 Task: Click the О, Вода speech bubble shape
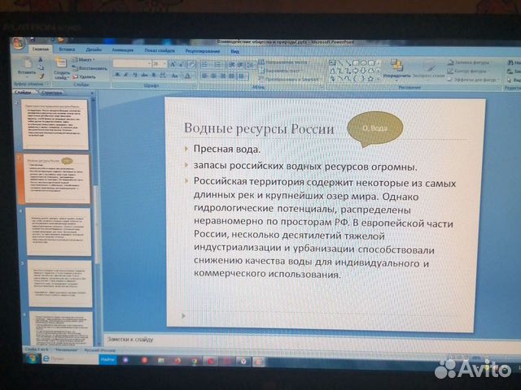click(x=374, y=129)
